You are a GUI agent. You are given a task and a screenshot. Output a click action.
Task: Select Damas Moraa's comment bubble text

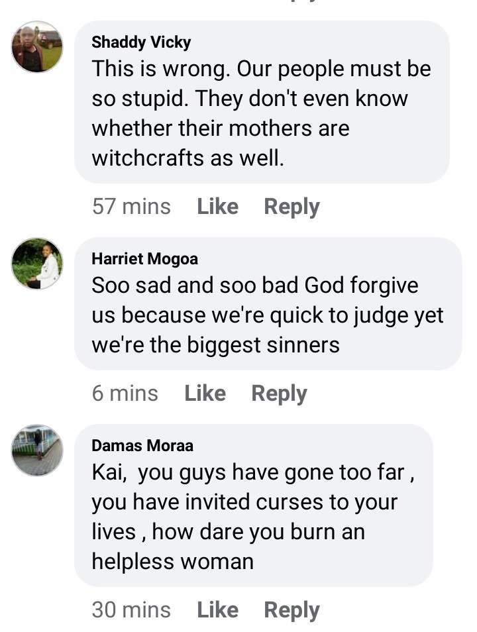click(253, 517)
